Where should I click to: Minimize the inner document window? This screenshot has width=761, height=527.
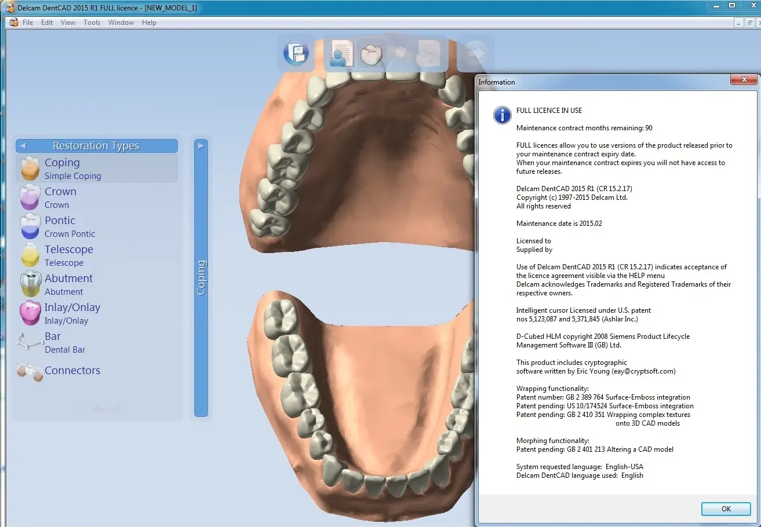[x=738, y=23]
